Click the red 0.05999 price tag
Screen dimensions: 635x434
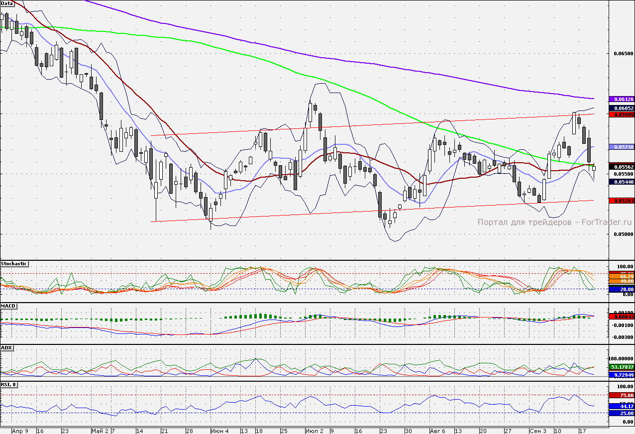[x=622, y=114]
